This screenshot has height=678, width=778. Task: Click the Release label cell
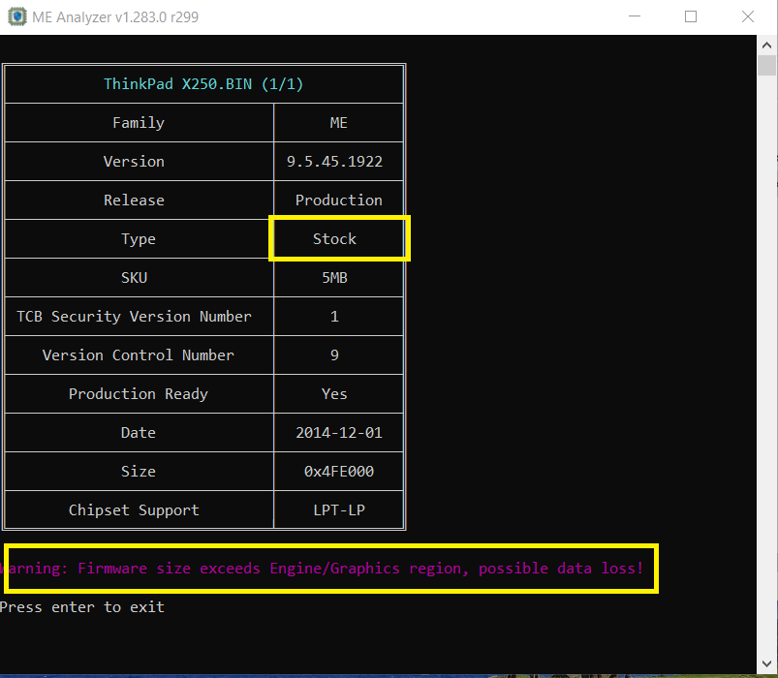pos(139,200)
